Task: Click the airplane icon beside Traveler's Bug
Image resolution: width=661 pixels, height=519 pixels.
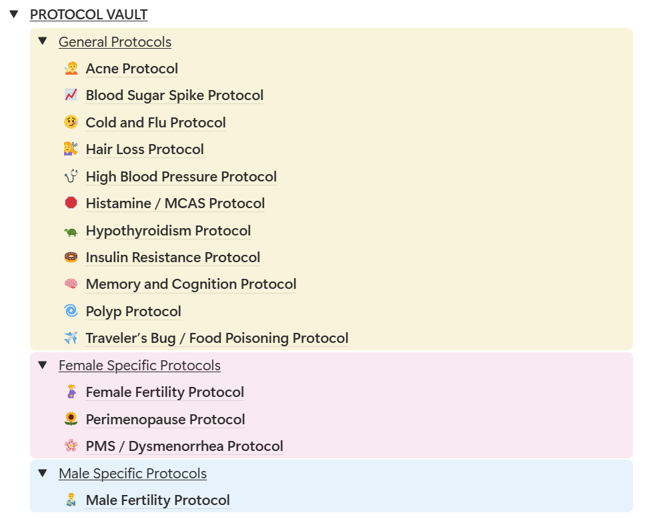Action: coord(71,338)
